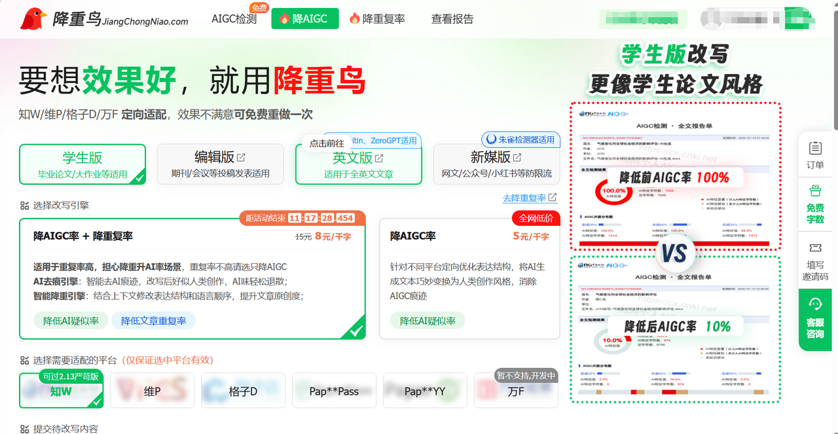Image resolution: width=838 pixels, height=434 pixels.
Task: Open the AIGC检测 tab
Action: point(234,19)
